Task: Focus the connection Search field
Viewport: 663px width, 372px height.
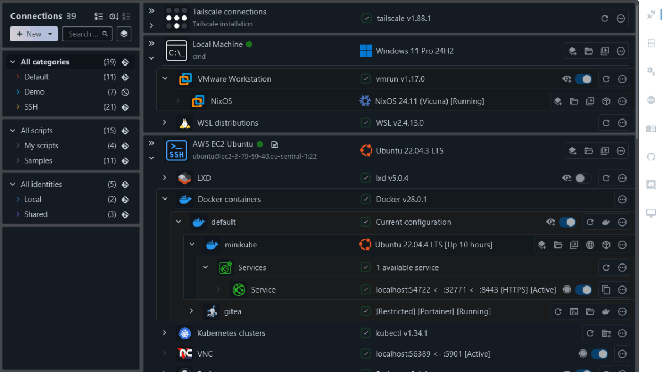Action: 87,34
